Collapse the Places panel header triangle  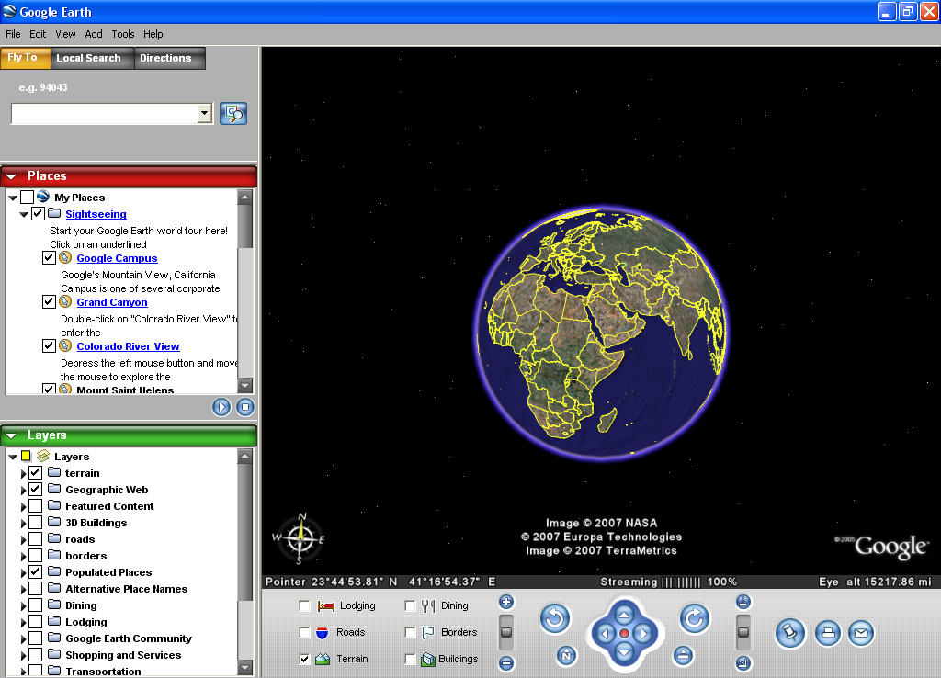point(11,176)
